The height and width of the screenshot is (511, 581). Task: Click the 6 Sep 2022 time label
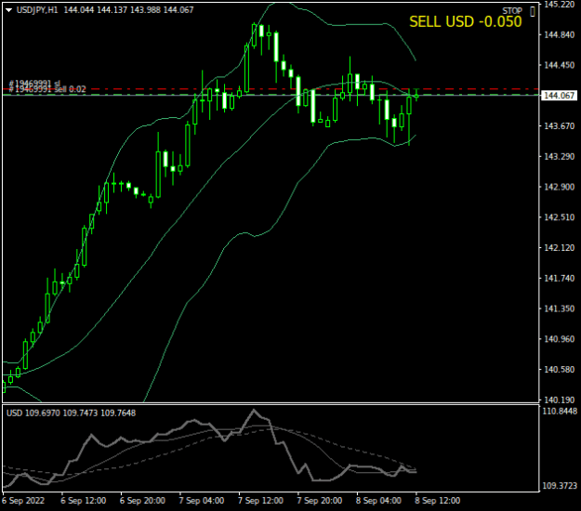pos(23,501)
